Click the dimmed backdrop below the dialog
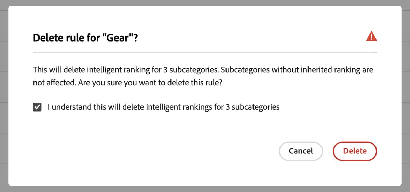The height and width of the screenshot is (192, 410). pyautogui.click(x=205, y=189)
